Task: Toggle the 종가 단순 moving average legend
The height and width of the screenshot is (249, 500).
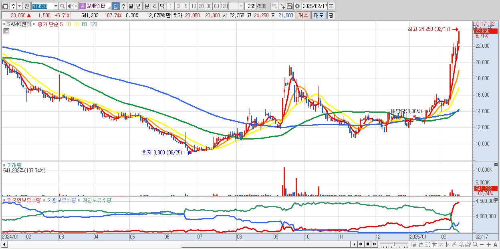Action: [x=48, y=24]
